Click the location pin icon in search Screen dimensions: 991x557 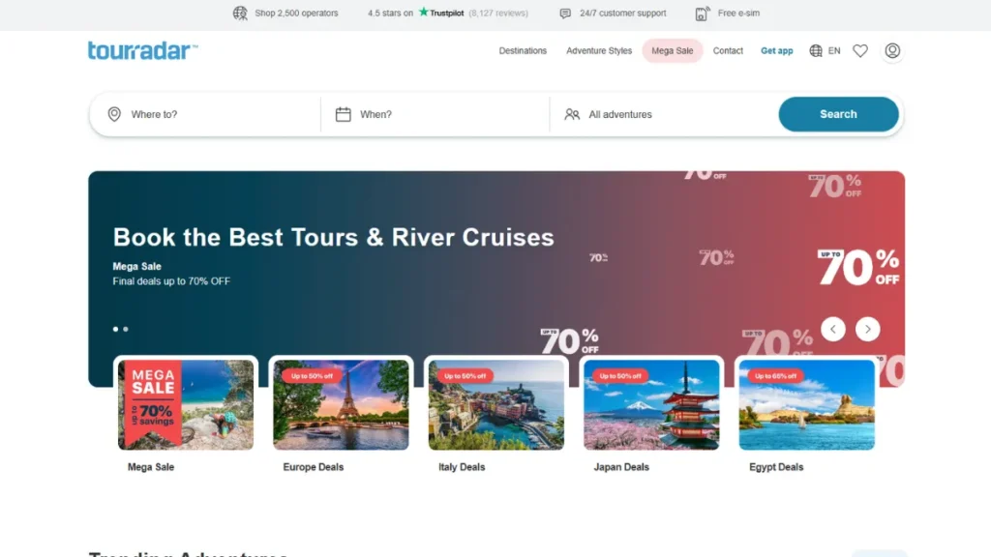[x=114, y=114]
